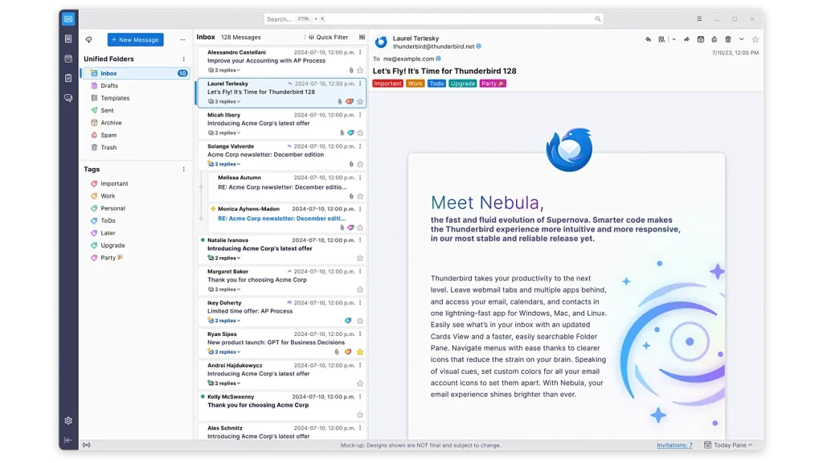The height and width of the screenshot is (463, 823).
Task: Click the green Upgrade tag label on message
Action: pos(462,84)
